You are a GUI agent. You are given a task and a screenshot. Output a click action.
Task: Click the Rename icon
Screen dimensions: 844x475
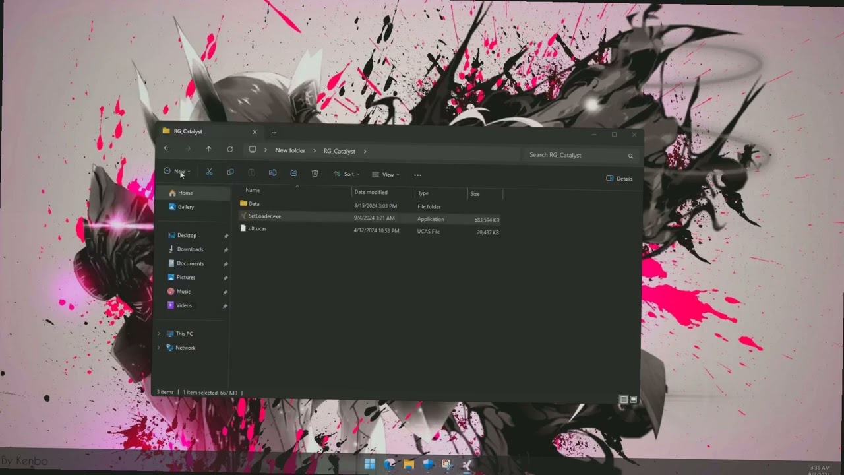(x=272, y=173)
